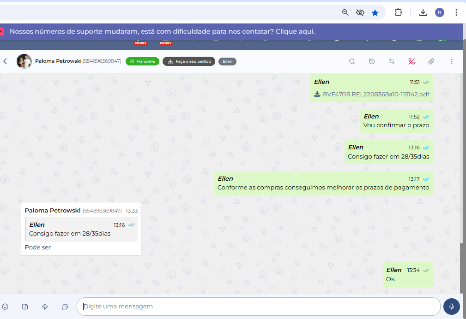Open the Chrome three-dot browser menu

click(456, 12)
